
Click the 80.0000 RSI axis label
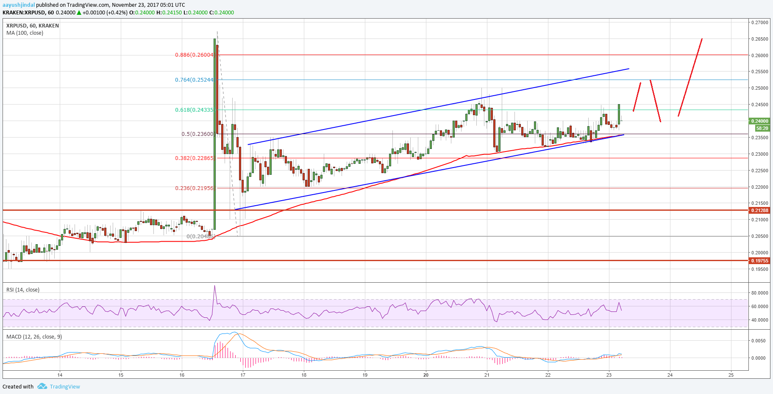pos(760,293)
